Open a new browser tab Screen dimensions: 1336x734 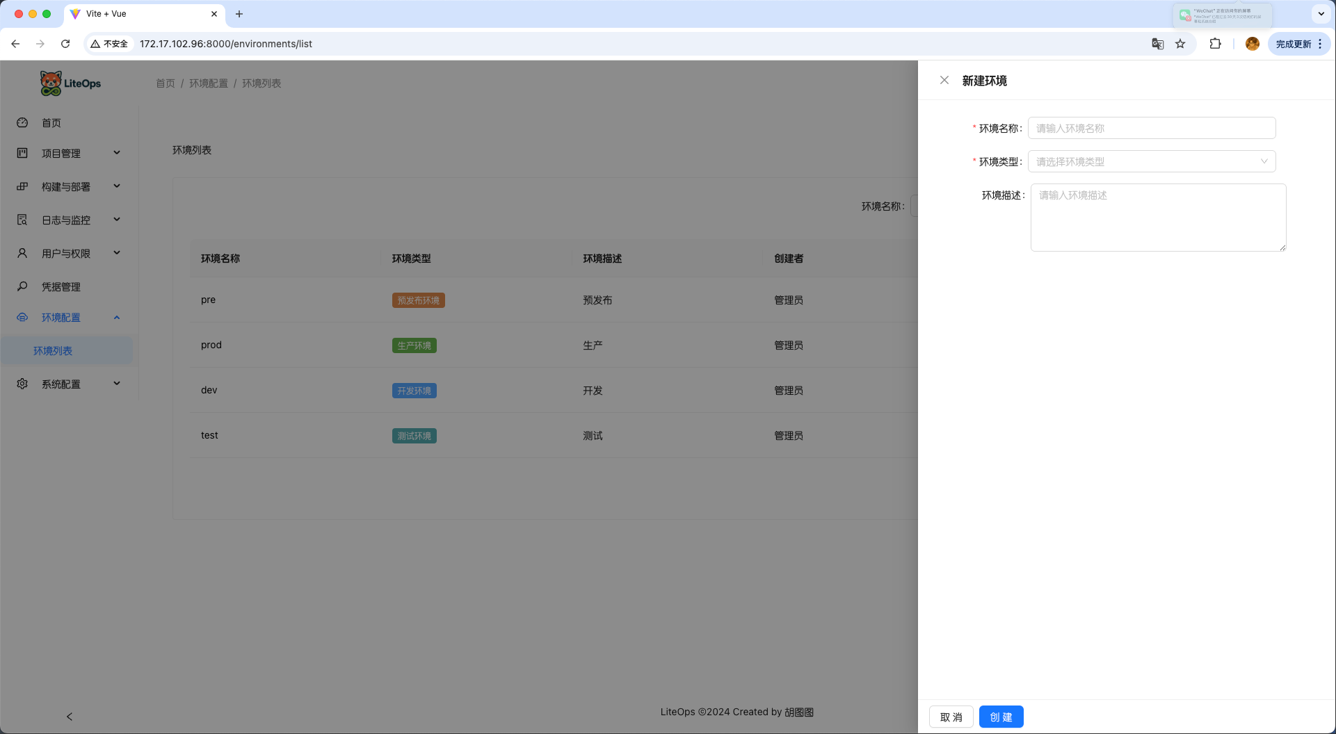pyautogui.click(x=239, y=14)
